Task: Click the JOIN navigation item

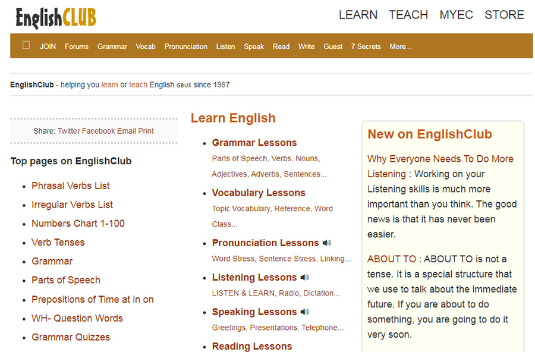Action: coord(48,46)
